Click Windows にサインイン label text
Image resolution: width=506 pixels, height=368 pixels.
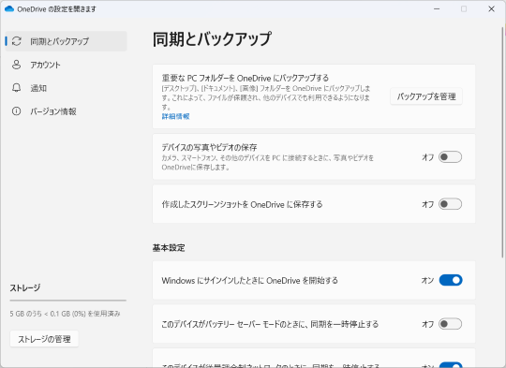pyautogui.click(x=250, y=281)
